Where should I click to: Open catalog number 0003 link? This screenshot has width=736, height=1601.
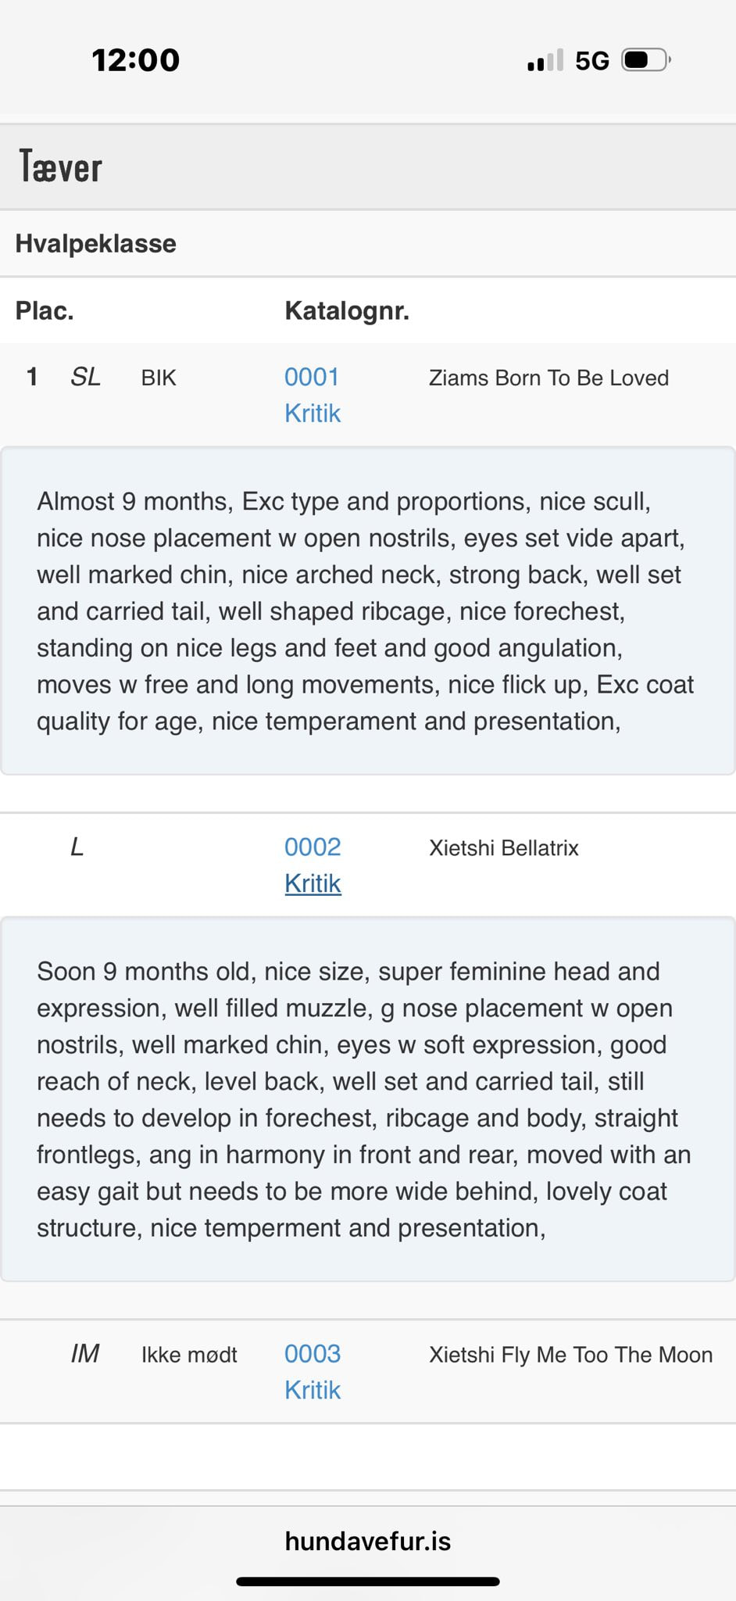313,1354
